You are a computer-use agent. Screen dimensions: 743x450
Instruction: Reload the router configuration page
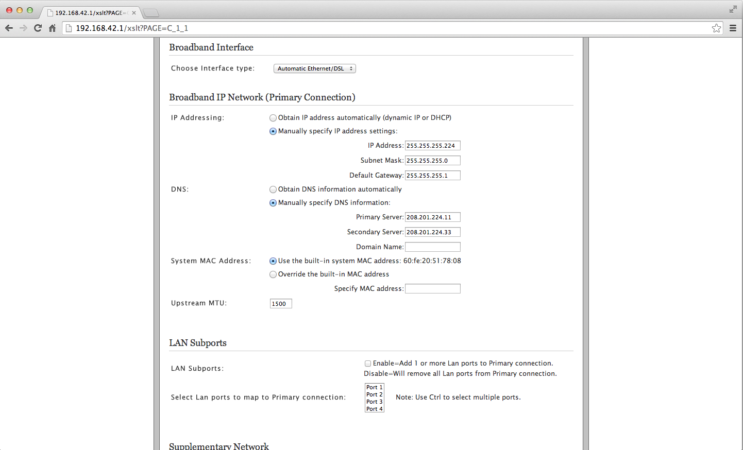pyautogui.click(x=38, y=28)
